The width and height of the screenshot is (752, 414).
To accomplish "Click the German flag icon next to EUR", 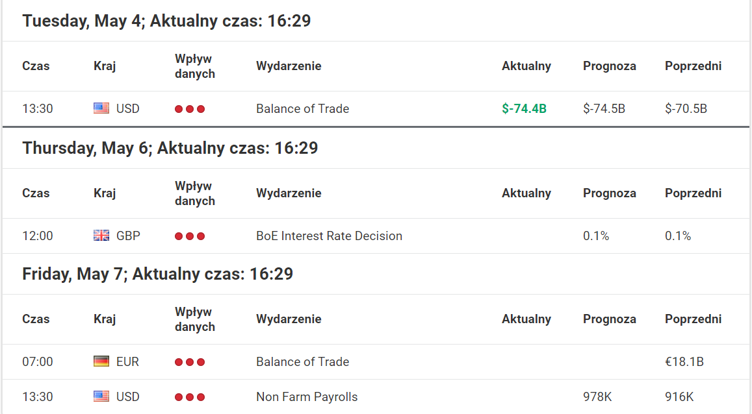I will pyautogui.click(x=101, y=361).
